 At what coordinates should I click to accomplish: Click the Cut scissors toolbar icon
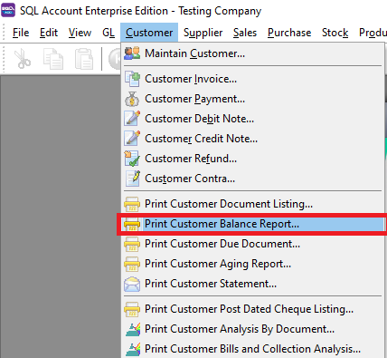(x=23, y=59)
